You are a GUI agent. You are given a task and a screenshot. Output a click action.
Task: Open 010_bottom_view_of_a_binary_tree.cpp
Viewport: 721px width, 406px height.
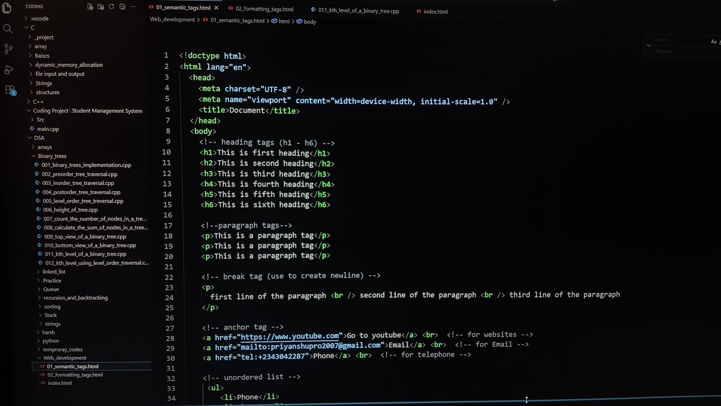tap(87, 245)
